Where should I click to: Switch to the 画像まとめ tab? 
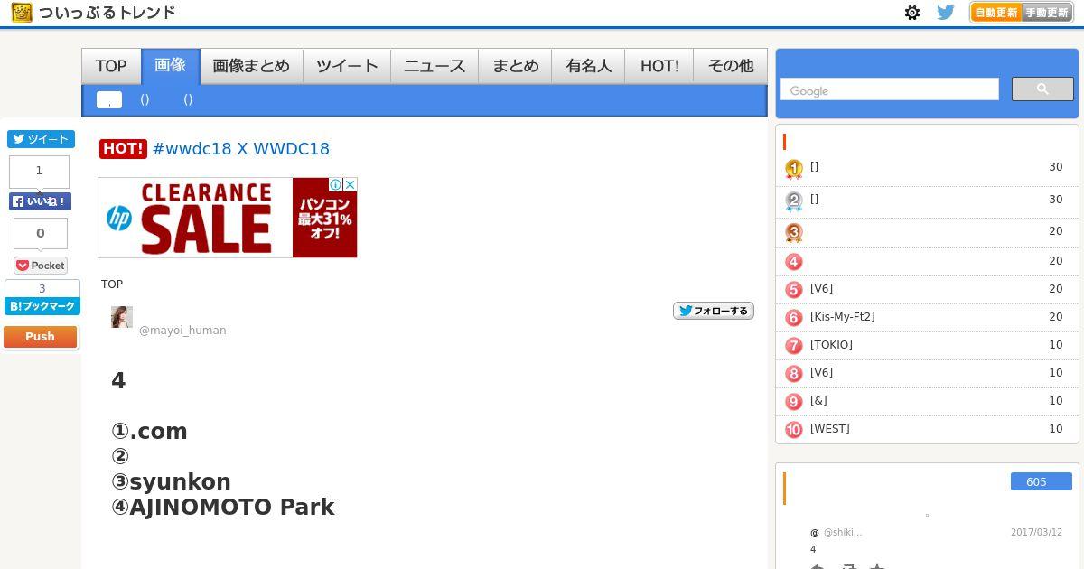click(x=251, y=66)
